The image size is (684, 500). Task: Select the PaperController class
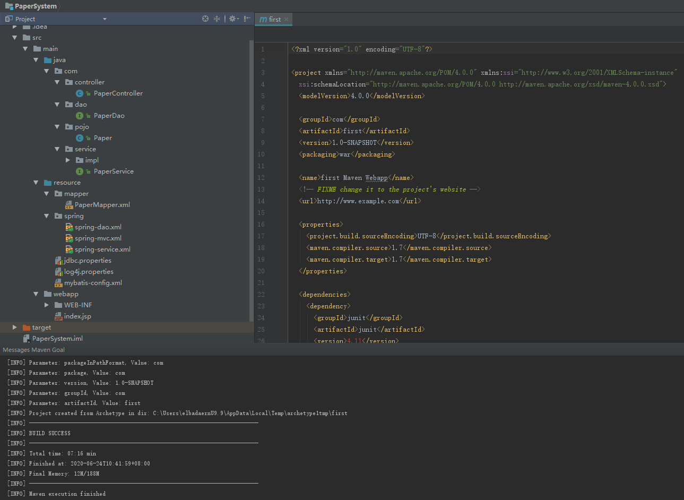[x=118, y=93]
